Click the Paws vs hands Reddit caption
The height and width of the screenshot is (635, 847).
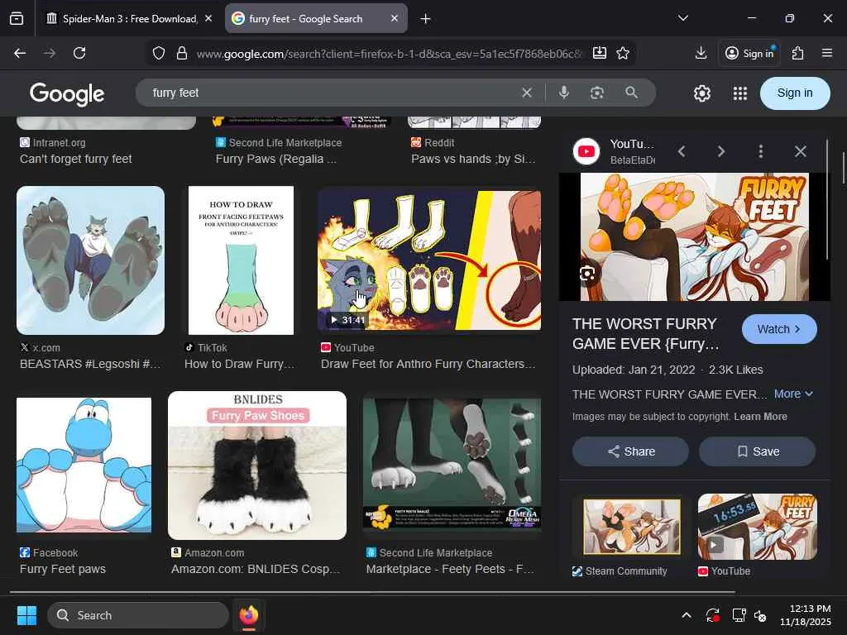473,159
